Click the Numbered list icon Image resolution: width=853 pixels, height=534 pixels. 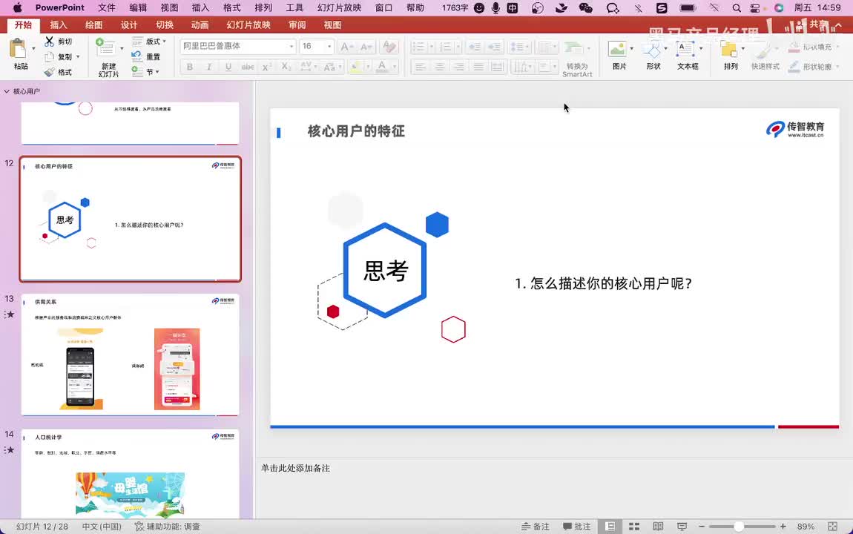click(x=446, y=47)
